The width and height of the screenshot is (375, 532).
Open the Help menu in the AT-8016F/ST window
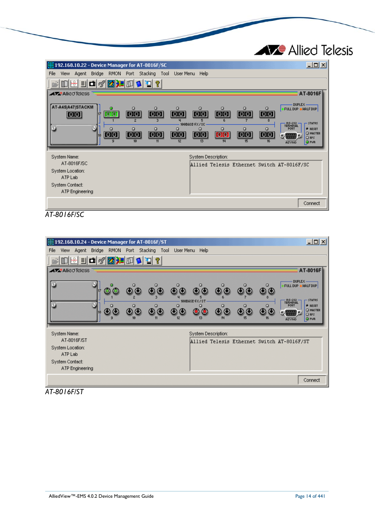tap(204, 250)
